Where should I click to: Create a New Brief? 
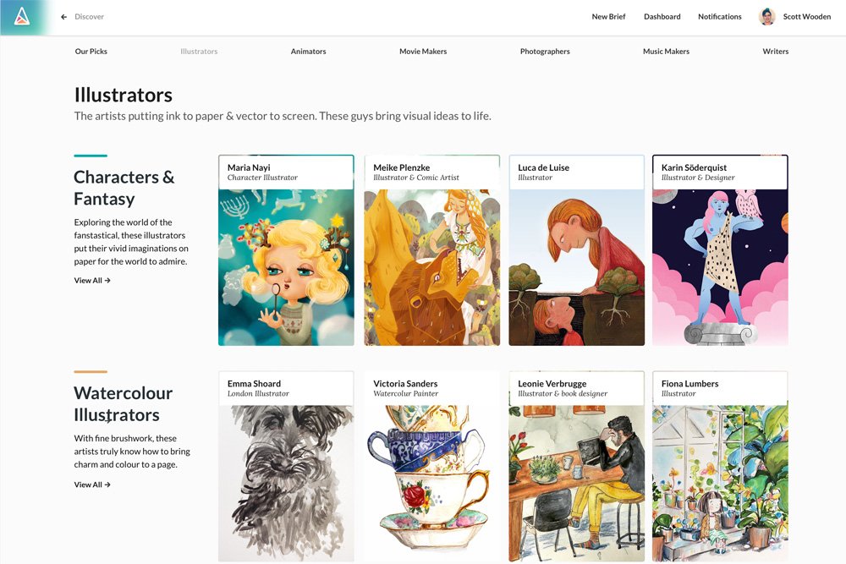pyautogui.click(x=608, y=17)
